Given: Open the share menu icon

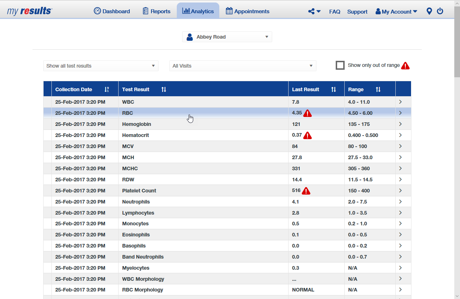Looking at the screenshot, I should [x=314, y=11].
